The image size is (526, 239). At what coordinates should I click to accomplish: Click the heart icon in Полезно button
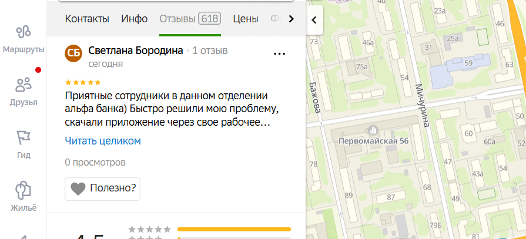click(78, 189)
